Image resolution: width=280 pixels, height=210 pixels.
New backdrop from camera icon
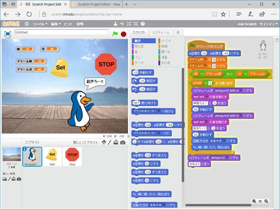tap(19, 179)
